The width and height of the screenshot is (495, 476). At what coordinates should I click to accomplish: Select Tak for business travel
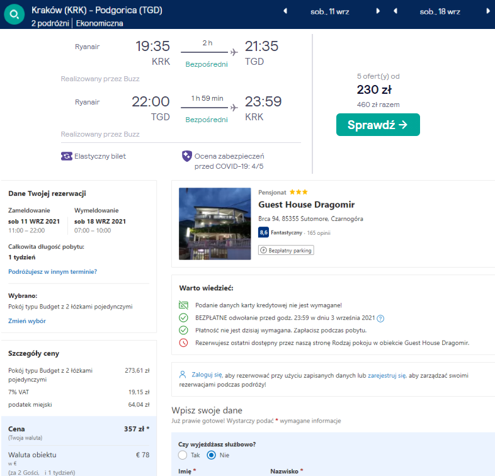click(x=183, y=455)
